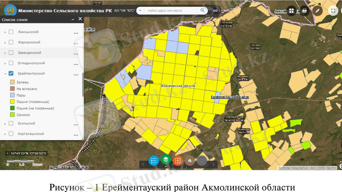Screen dimensions: 342x192
Task: Open options menu for Жаксынский layer
Action: coord(76,33)
